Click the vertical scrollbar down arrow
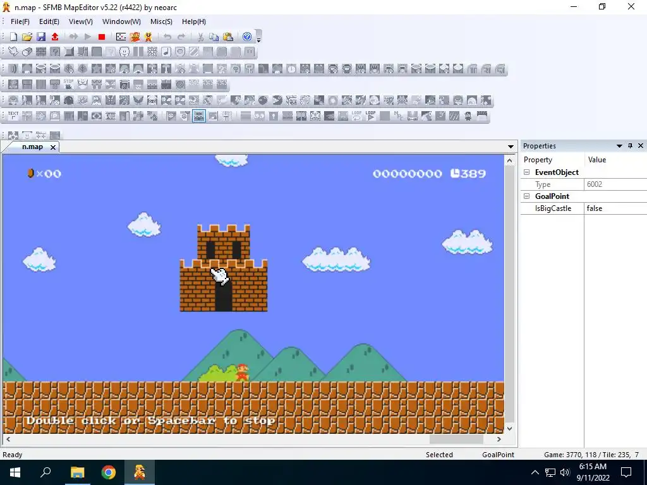647x485 pixels. 510,429
